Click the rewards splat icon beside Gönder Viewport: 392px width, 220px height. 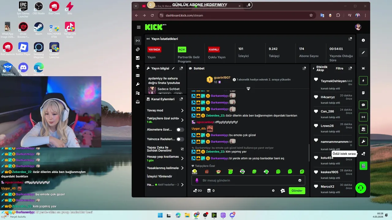pyautogui.click(x=283, y=191)
